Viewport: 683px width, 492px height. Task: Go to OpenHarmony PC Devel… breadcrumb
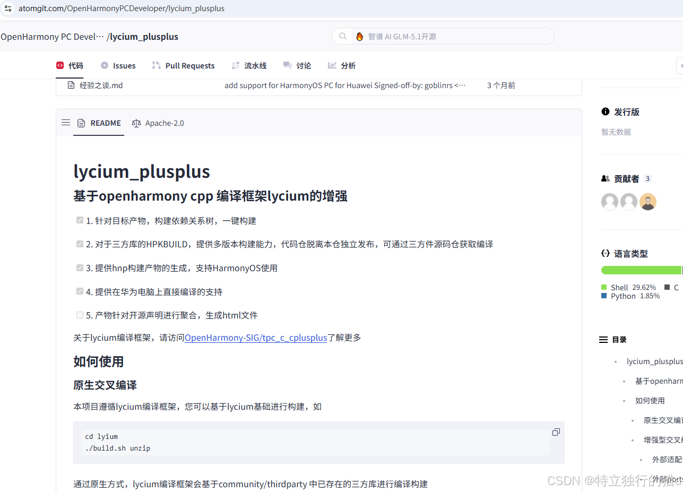point(53,37)
